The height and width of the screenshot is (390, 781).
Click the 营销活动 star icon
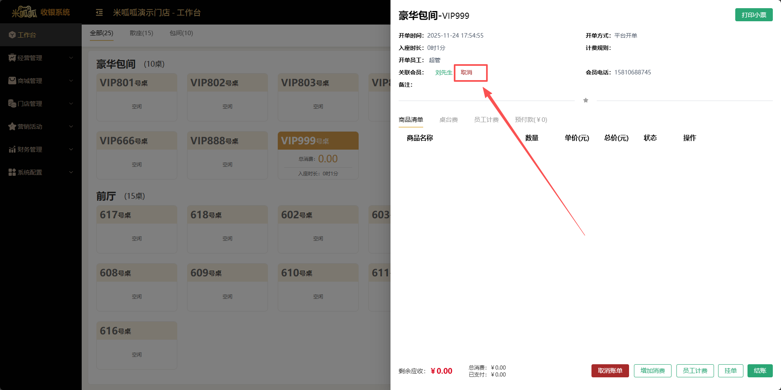[12, 126]
